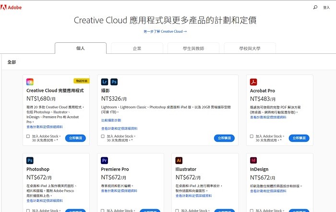Click 立即購買 in Creative Cloud card
Screen dimensions: 336x212
tap(75, 138)
